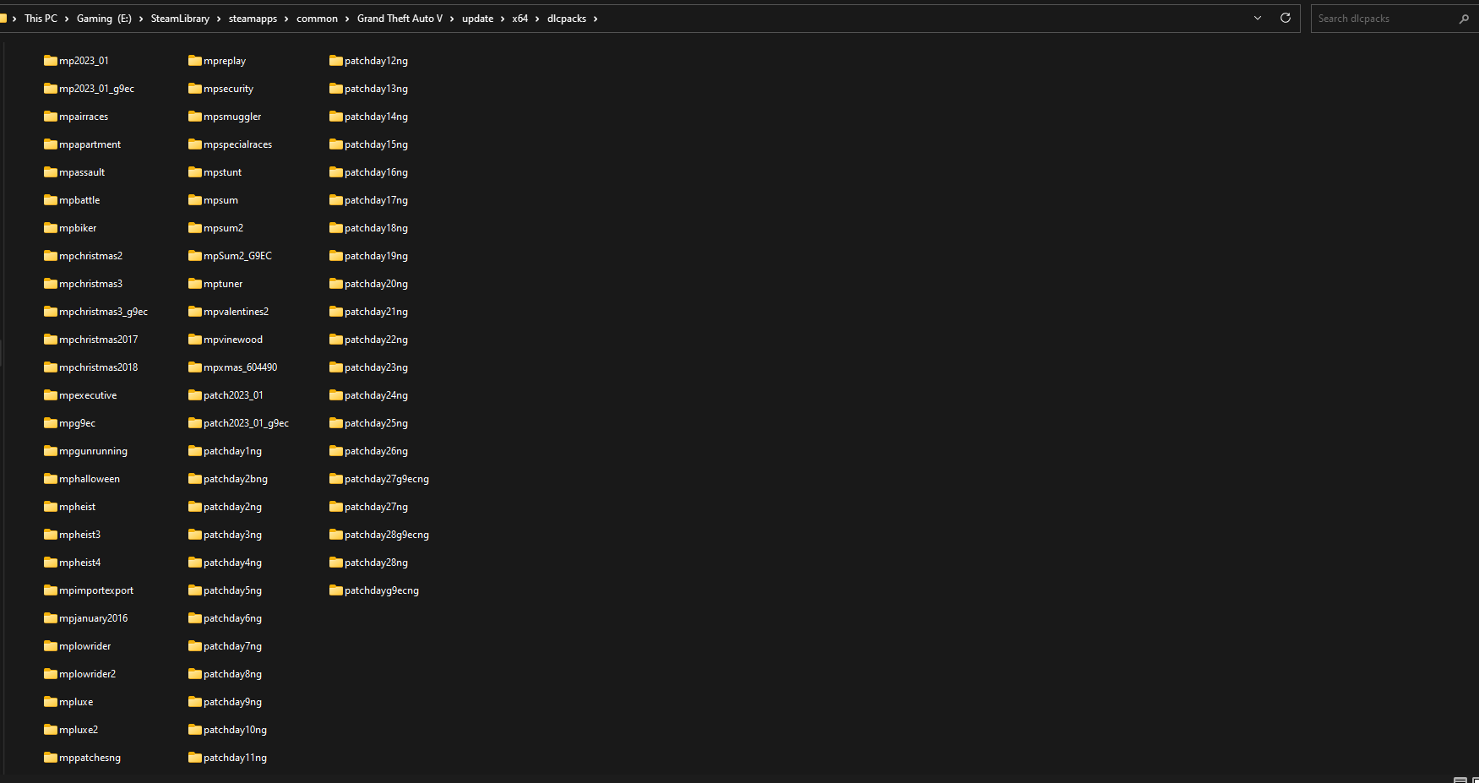Navigate to SteamLibrary via breadcrumb
Image resolution: width=1479 pixels, height=783 pixels.
tap(180, 18)
